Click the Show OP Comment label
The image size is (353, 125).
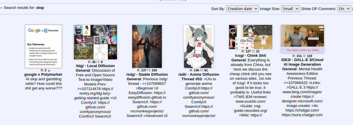(319, 9)
